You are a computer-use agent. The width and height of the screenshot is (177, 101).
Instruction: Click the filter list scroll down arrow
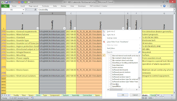coord(139,87)
